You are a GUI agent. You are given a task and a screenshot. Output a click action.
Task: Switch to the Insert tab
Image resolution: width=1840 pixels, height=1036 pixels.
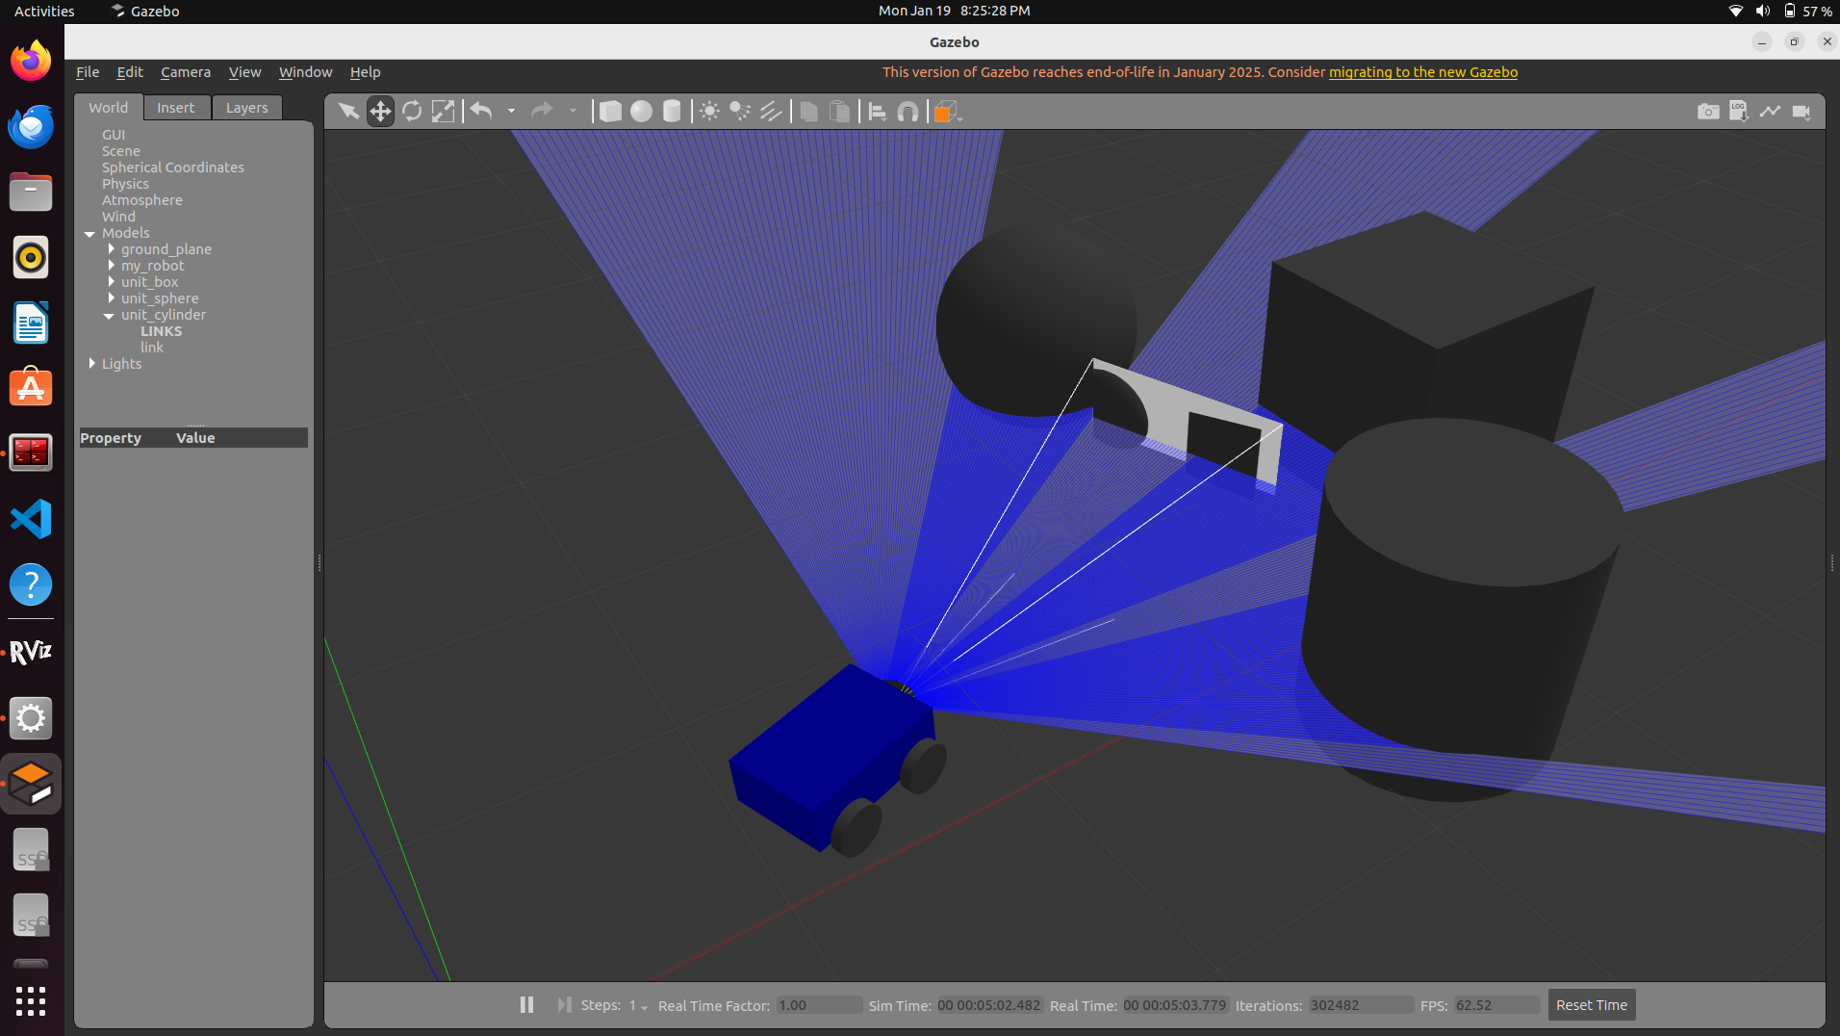point(176,108)
